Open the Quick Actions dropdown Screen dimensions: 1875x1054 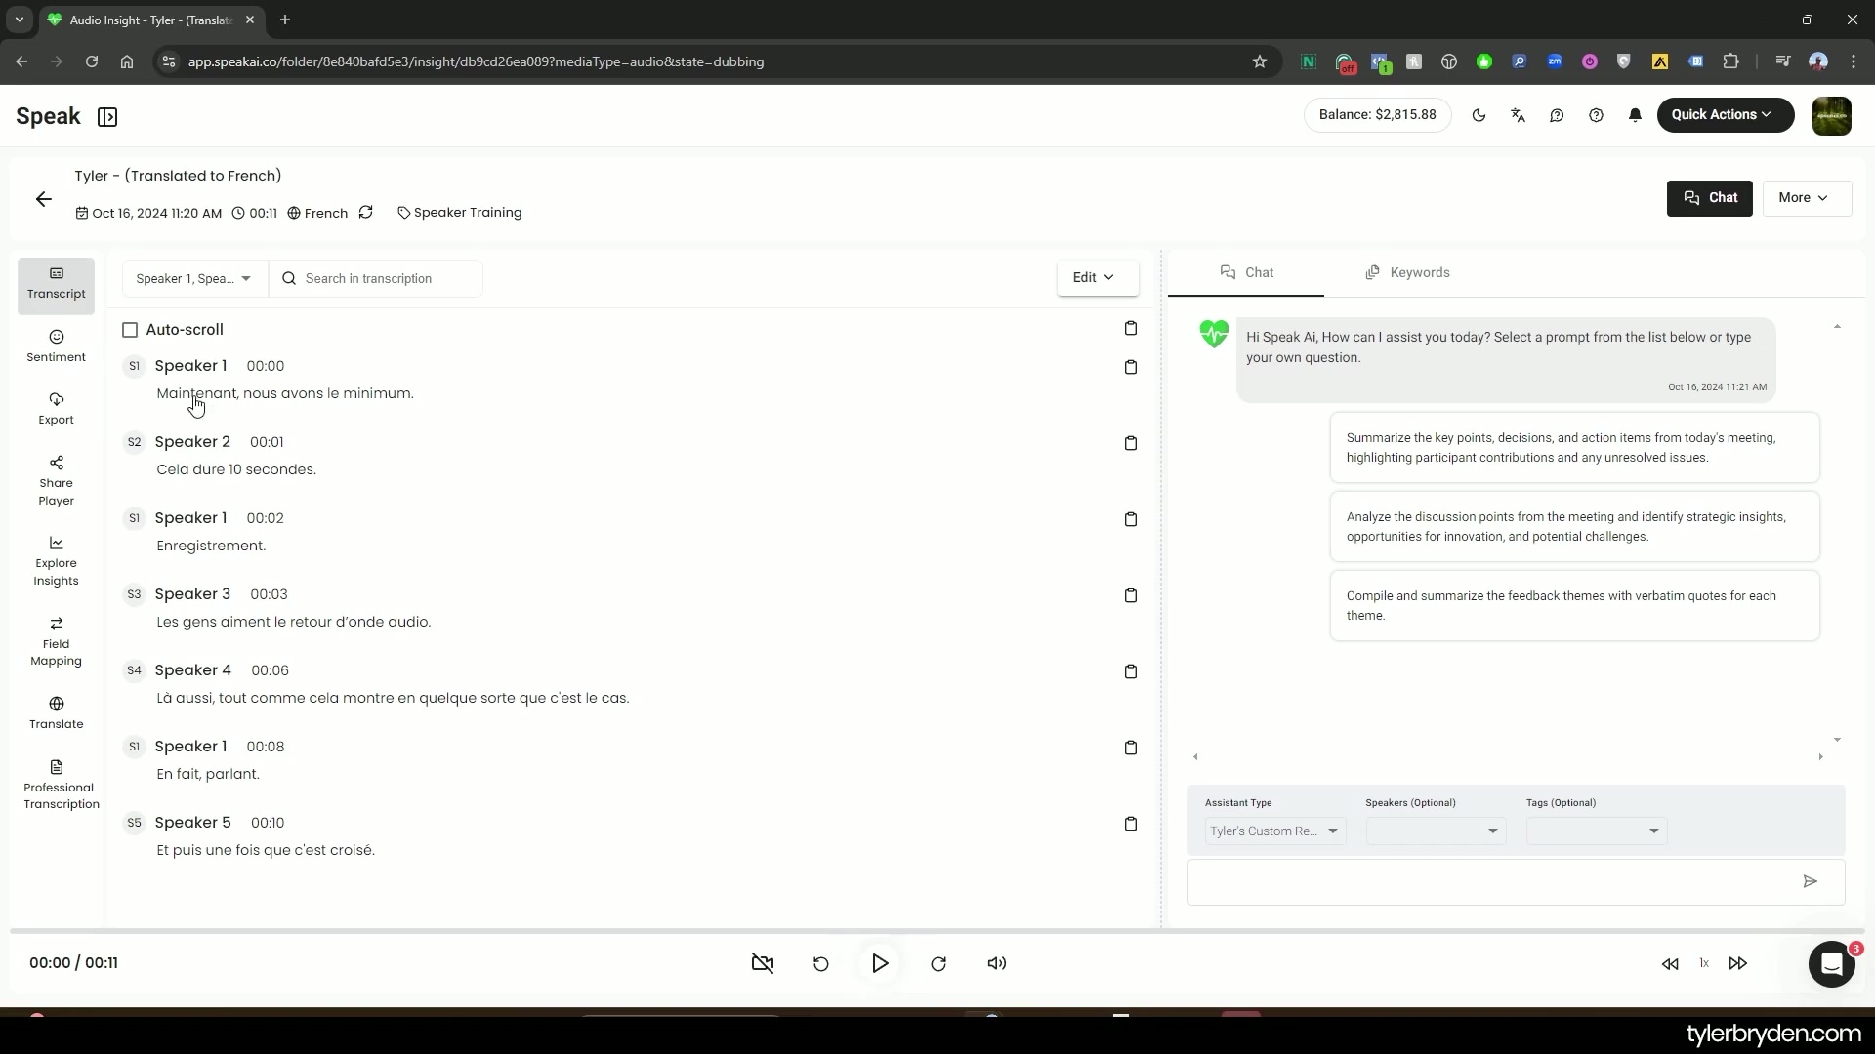1725,115
